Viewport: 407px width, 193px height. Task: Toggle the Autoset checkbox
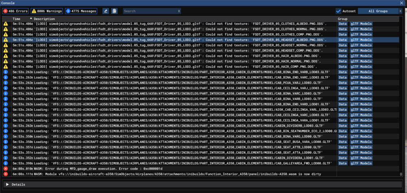(x=339, y=11)
